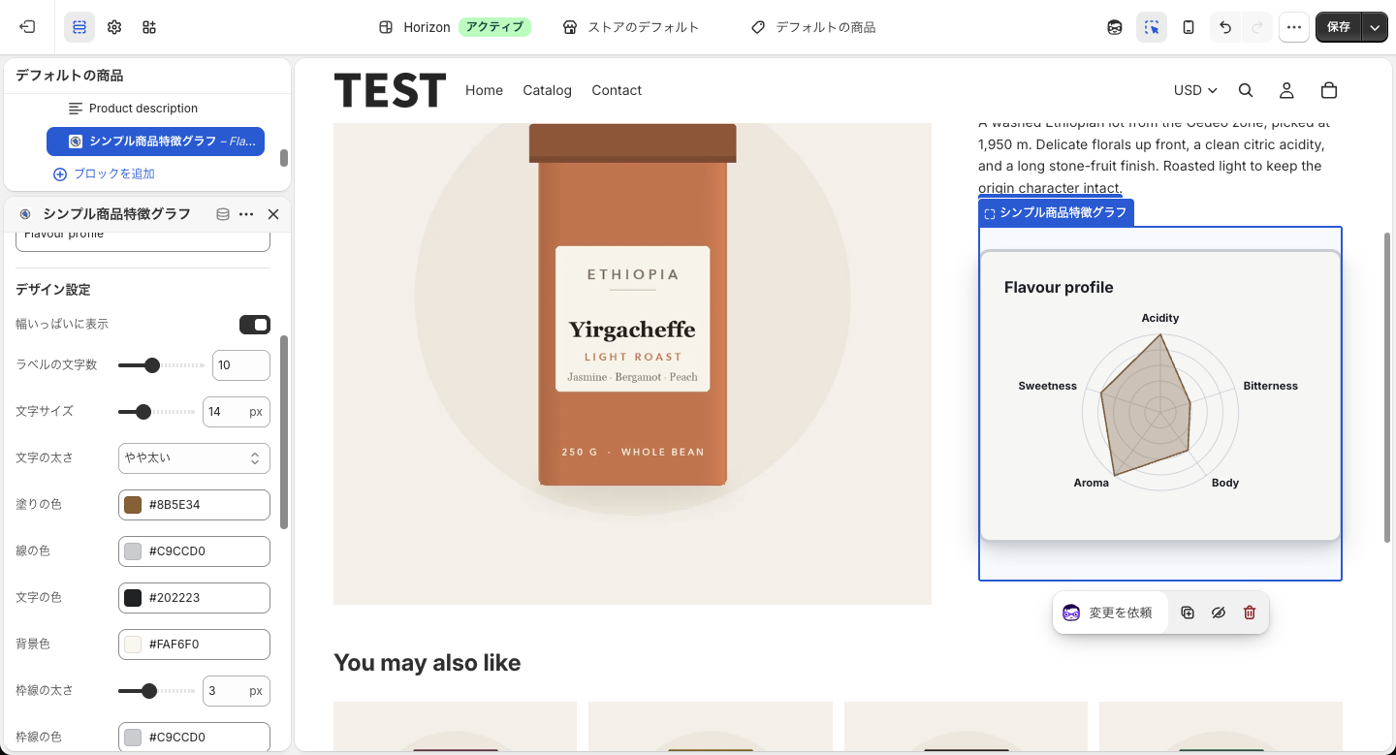The image size is (1396, 755).
Task: Open the デフォルトの商品 template selector
Action: tap(813, 27)
